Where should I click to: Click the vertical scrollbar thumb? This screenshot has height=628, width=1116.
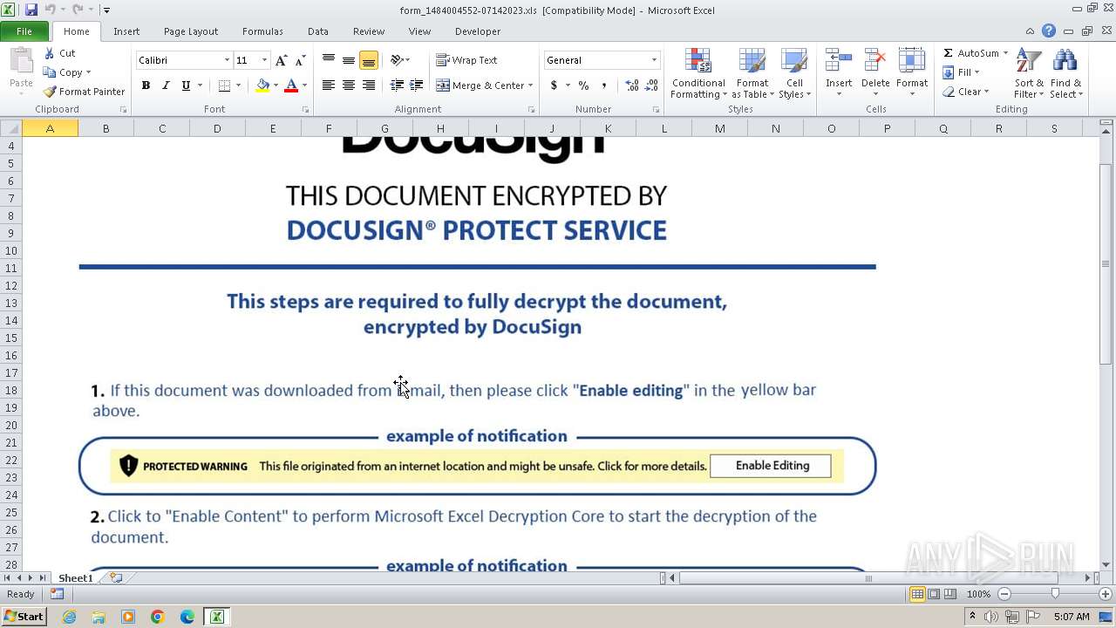[1106, 264]
